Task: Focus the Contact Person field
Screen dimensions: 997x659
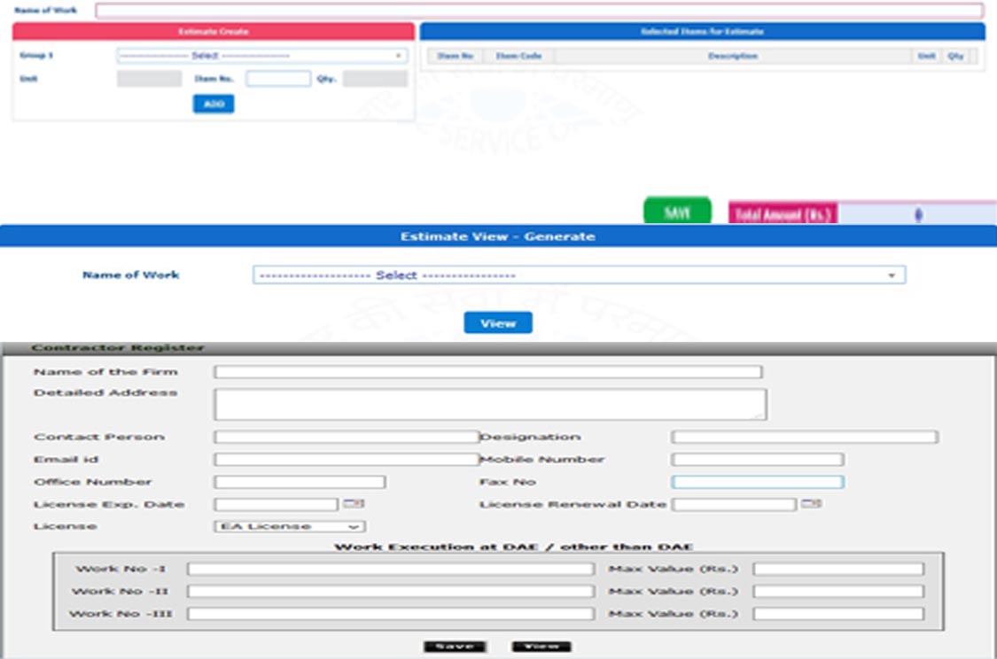Action: pyautogui.click(x=346, y=437)
